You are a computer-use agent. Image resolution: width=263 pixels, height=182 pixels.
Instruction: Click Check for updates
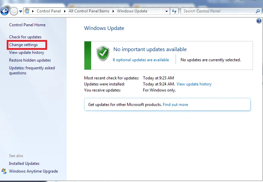pos(25,37)
